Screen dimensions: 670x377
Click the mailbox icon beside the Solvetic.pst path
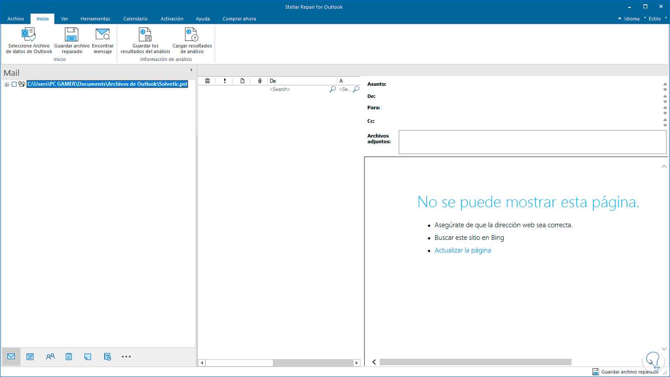pyautogui.click(x=22, y=84)
